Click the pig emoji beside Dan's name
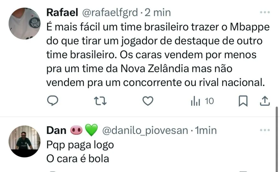280x172 pixels. [x=77, y=131]
